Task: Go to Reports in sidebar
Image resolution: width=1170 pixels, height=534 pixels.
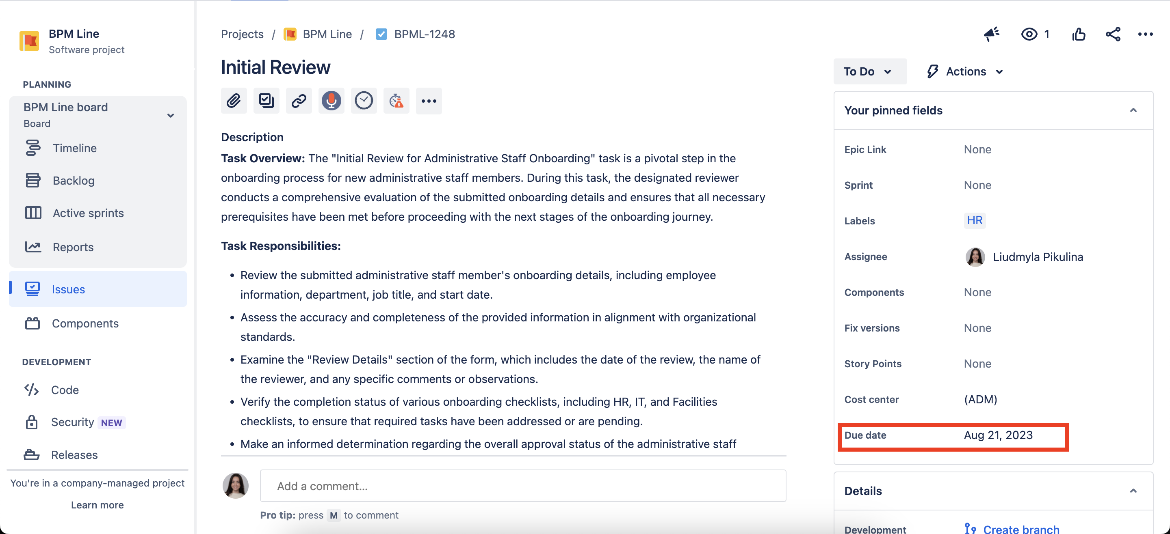Action: [x=73, y=247]
